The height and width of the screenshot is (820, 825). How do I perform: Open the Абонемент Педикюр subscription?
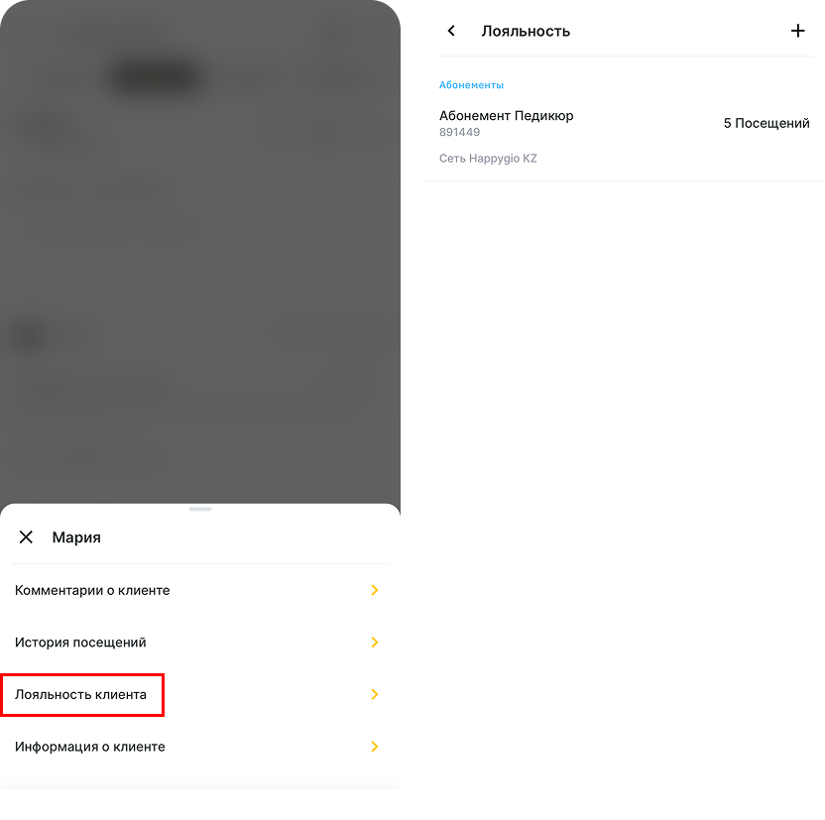[x=625, y=137]
